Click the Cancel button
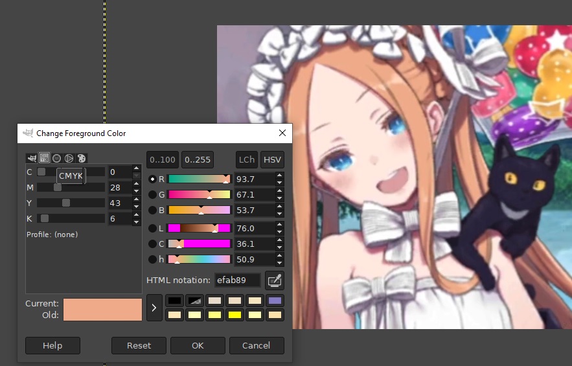572x366 pixels. 257,345
